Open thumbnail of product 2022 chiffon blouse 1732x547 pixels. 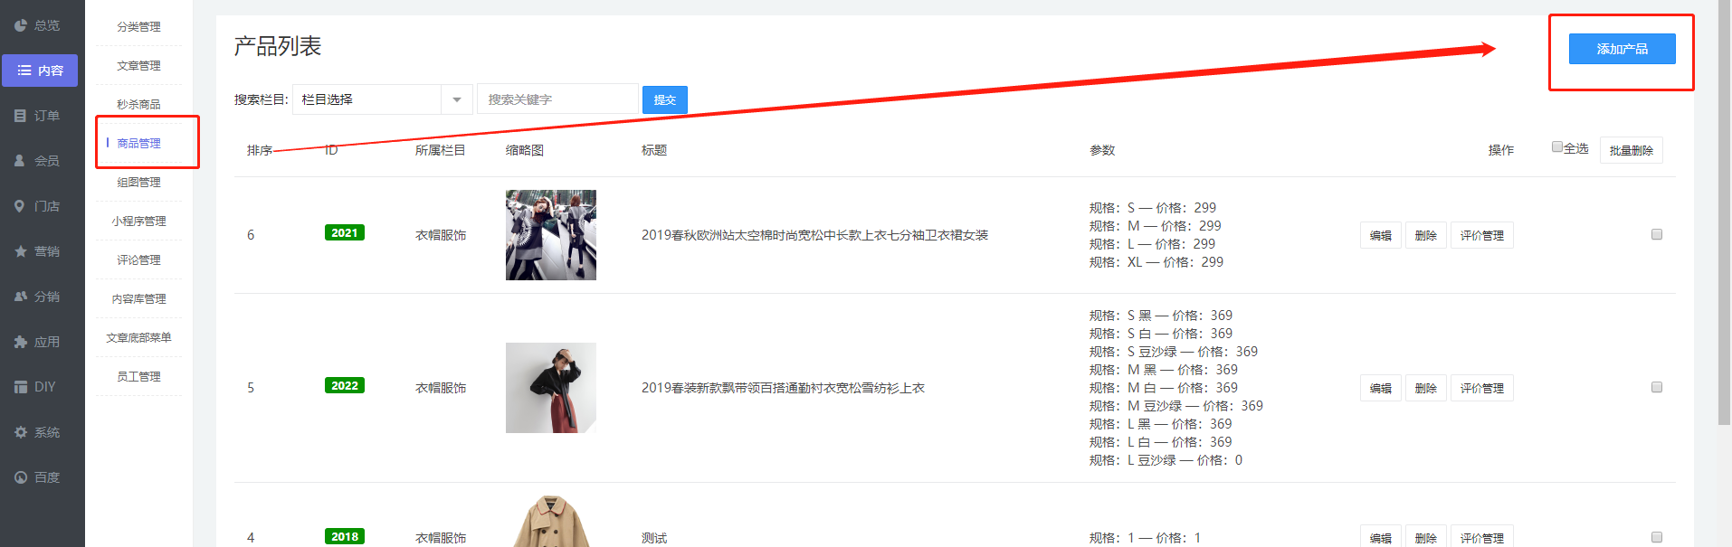click(551, 388)
